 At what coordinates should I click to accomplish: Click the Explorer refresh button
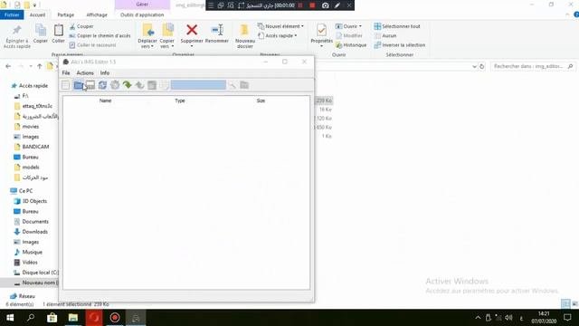(482, 66)
